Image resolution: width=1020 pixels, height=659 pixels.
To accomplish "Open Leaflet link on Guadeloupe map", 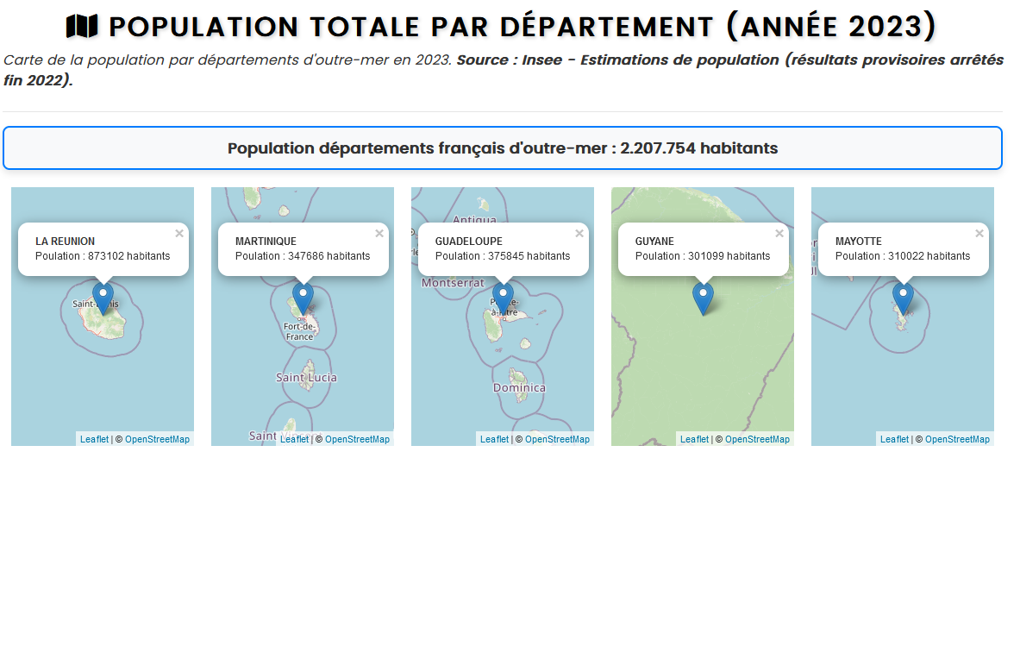I will pos(494,440).
